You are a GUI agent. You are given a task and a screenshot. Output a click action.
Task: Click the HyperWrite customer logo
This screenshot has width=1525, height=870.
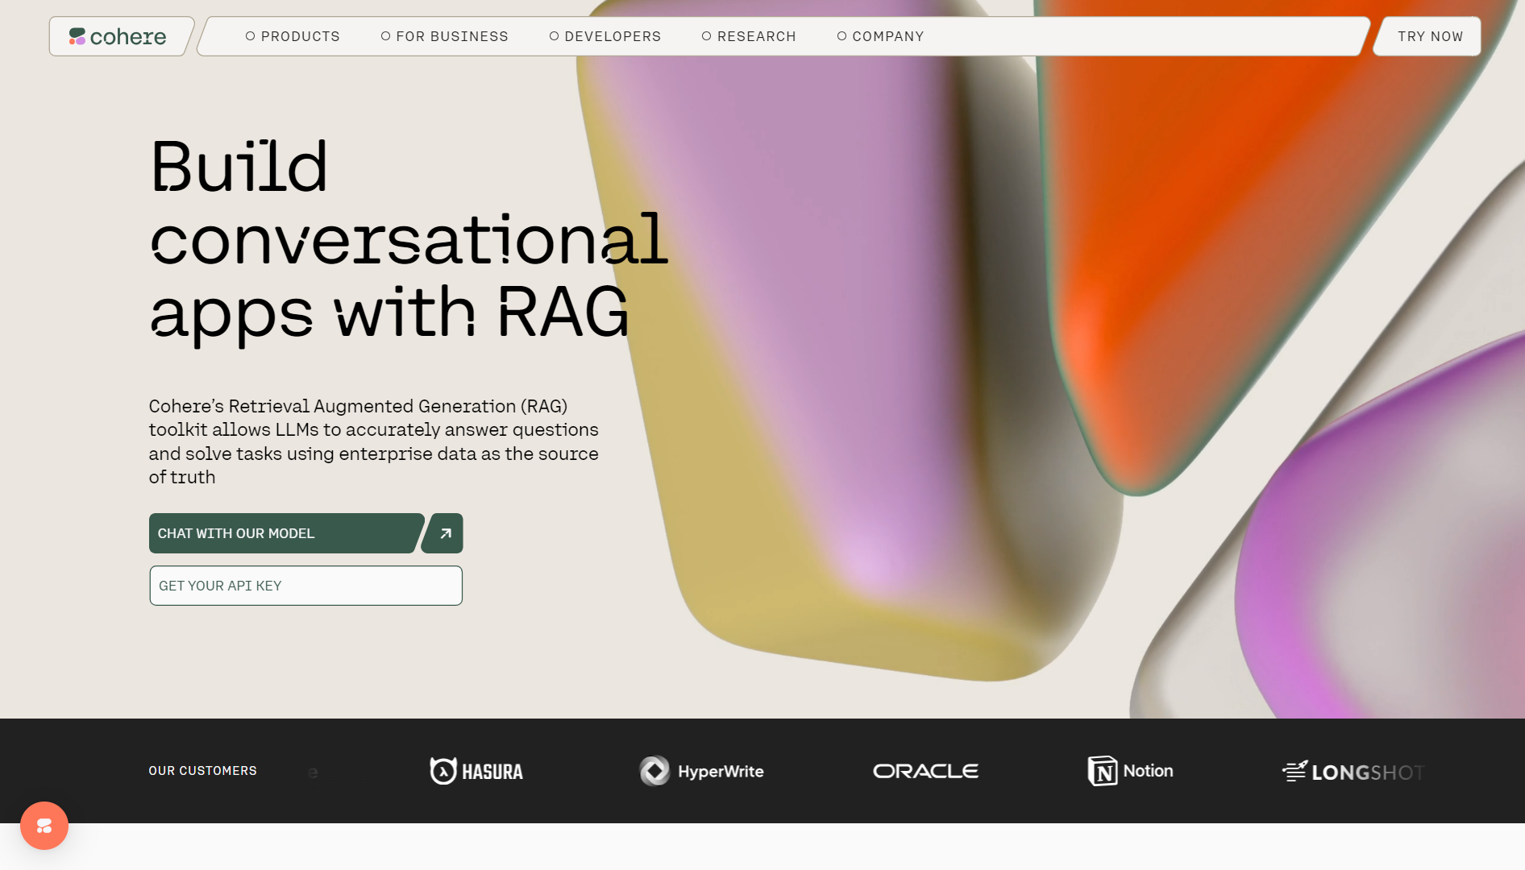pos(701,771)
